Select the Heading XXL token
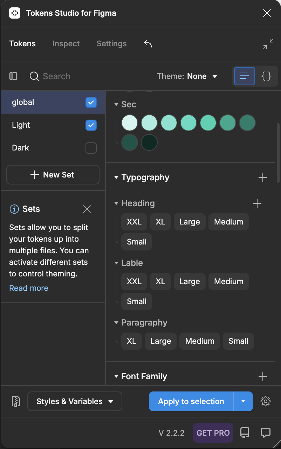The width and height of the screenshot is (281, 449). pos(134,222)
